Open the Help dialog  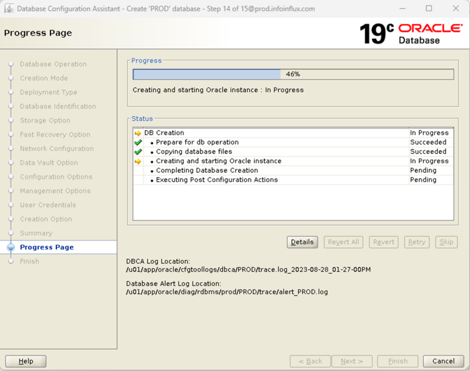coord(25,361)
